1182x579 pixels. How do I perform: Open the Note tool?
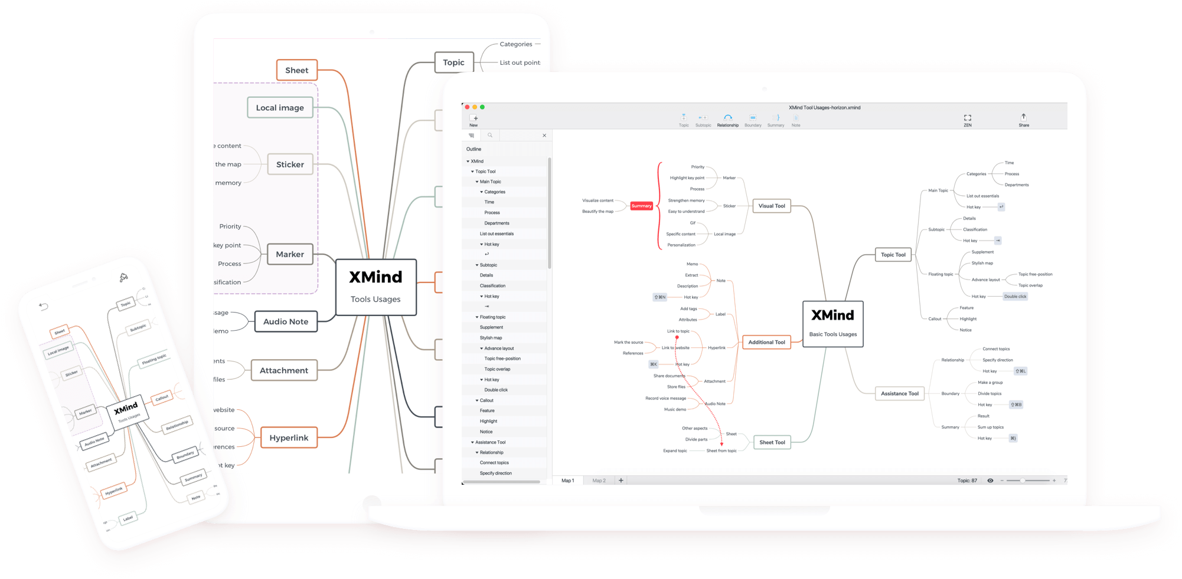[x=796, y=120]
